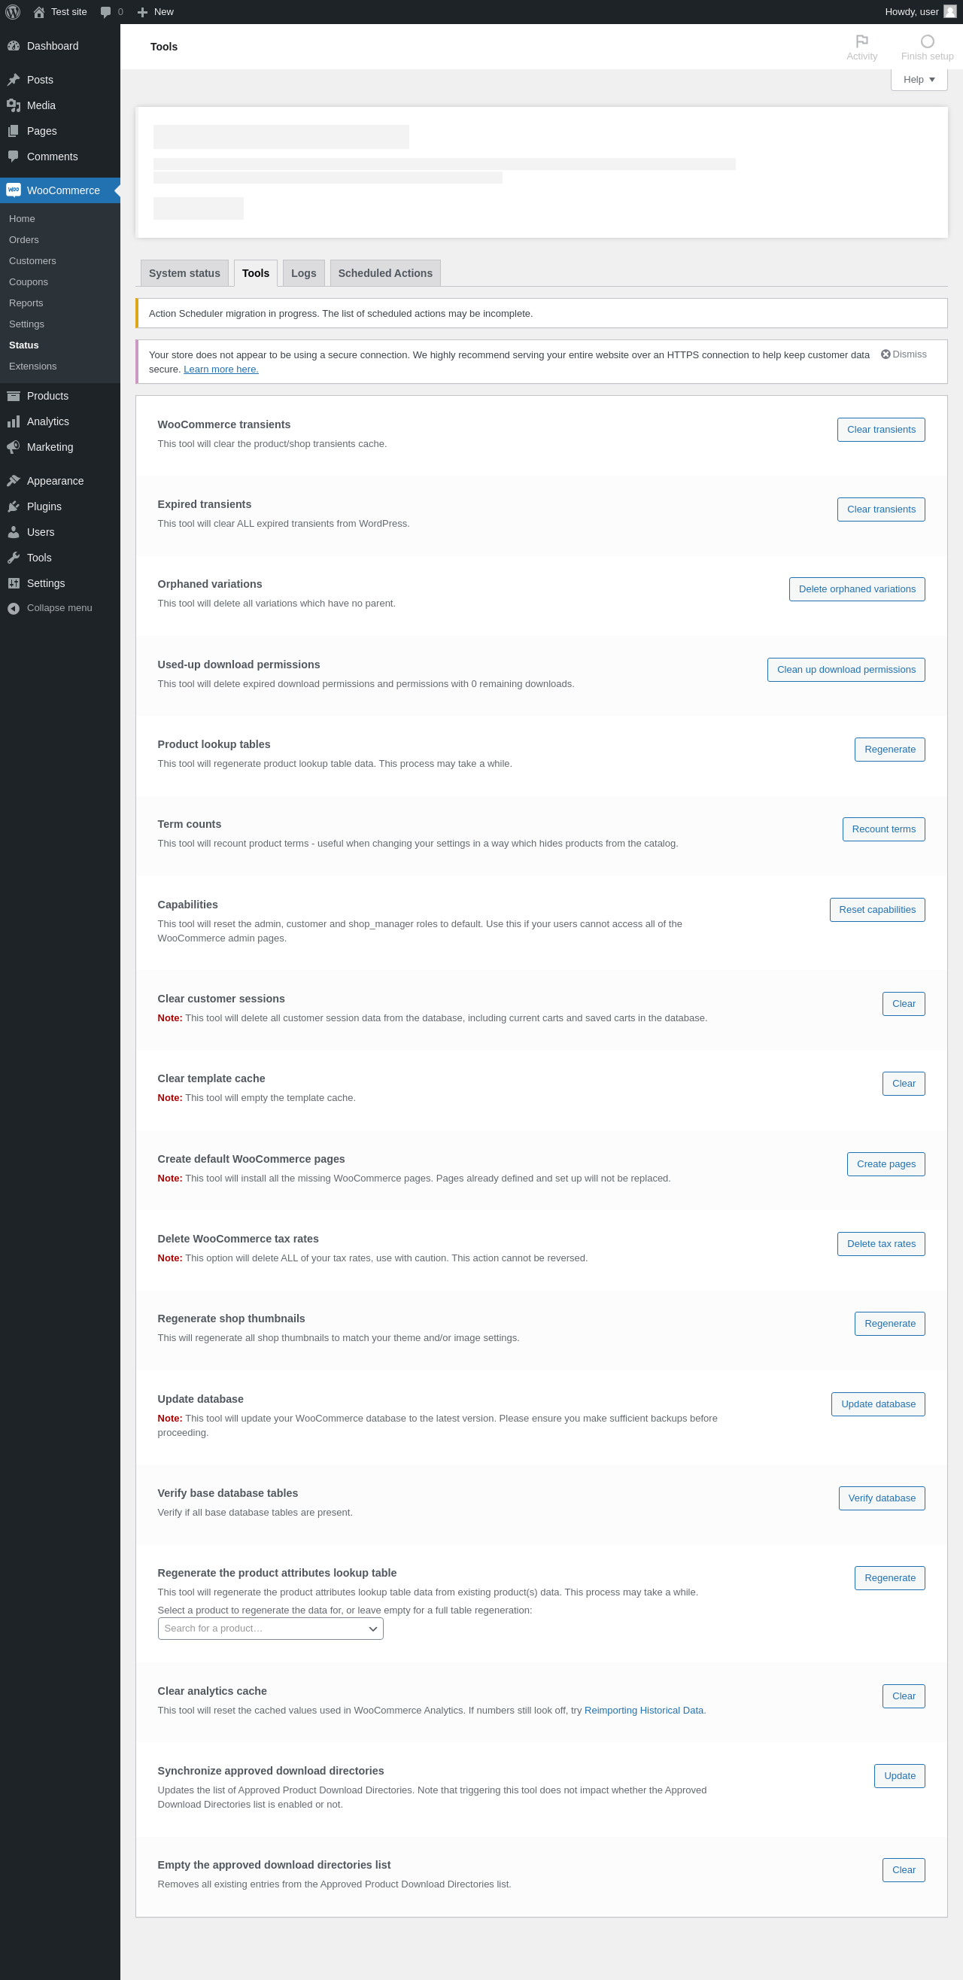
Task: Switch to the System status tab
Action: [184, 273]
